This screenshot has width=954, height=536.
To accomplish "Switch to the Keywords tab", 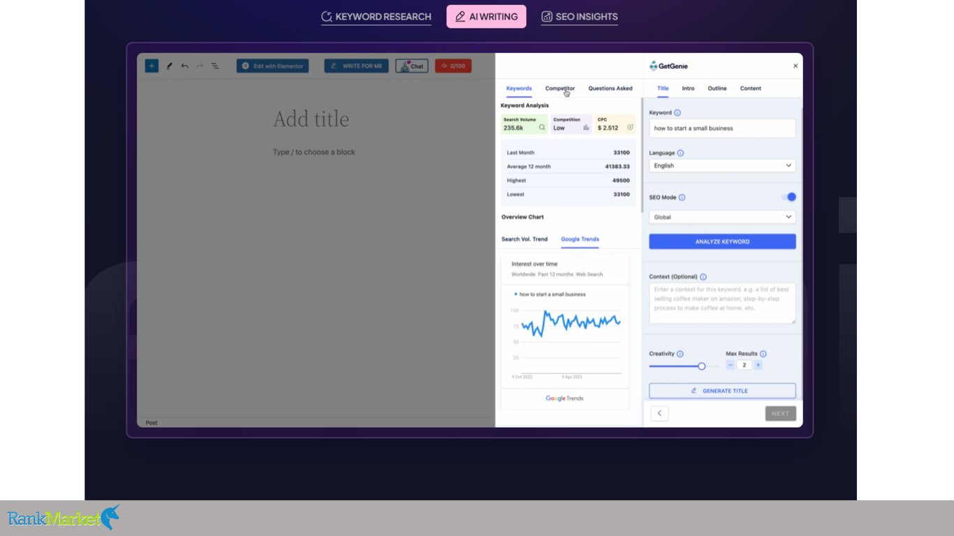I will tap(519, 89).
